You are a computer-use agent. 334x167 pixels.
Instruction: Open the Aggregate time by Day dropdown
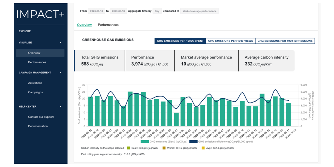pos(157,11)
